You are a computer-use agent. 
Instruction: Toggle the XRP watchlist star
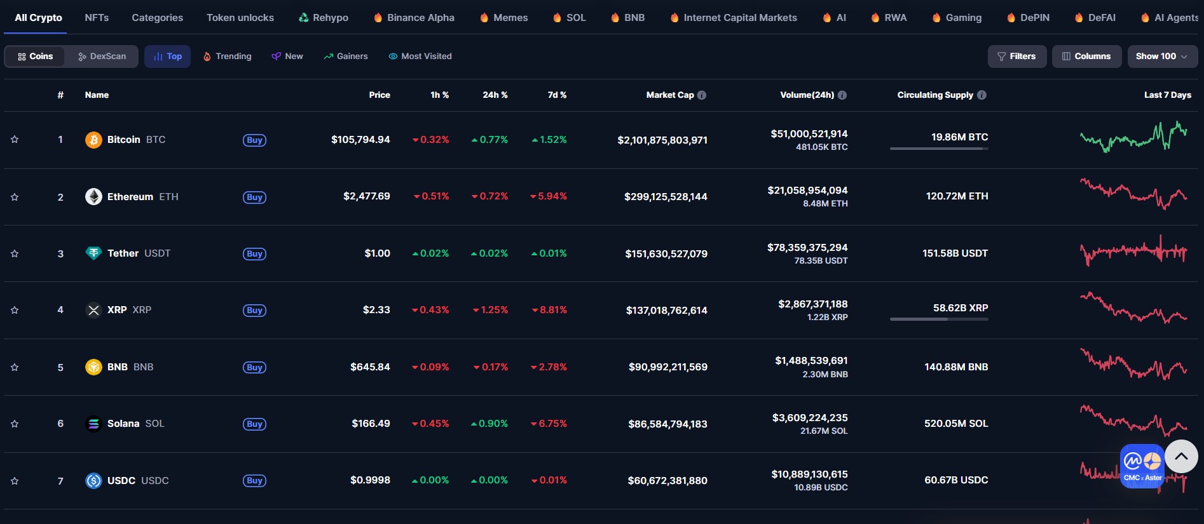(x=15, y=310)
